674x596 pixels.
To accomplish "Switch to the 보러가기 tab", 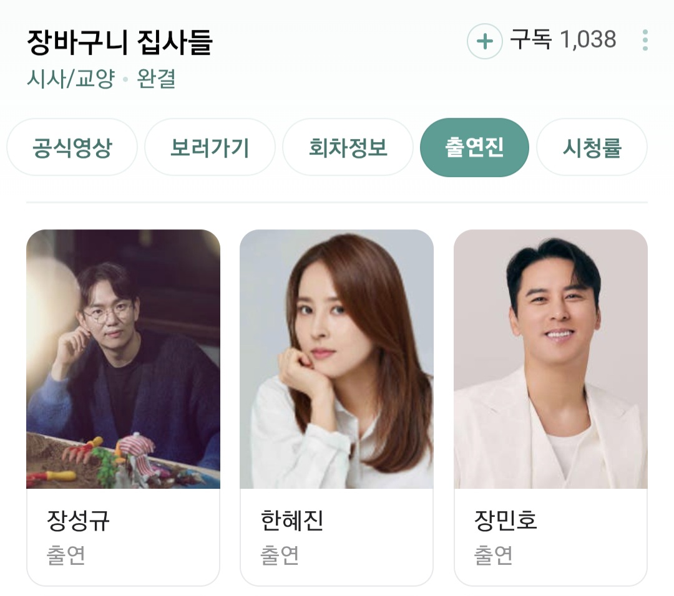I will click(x=210, y=147).
